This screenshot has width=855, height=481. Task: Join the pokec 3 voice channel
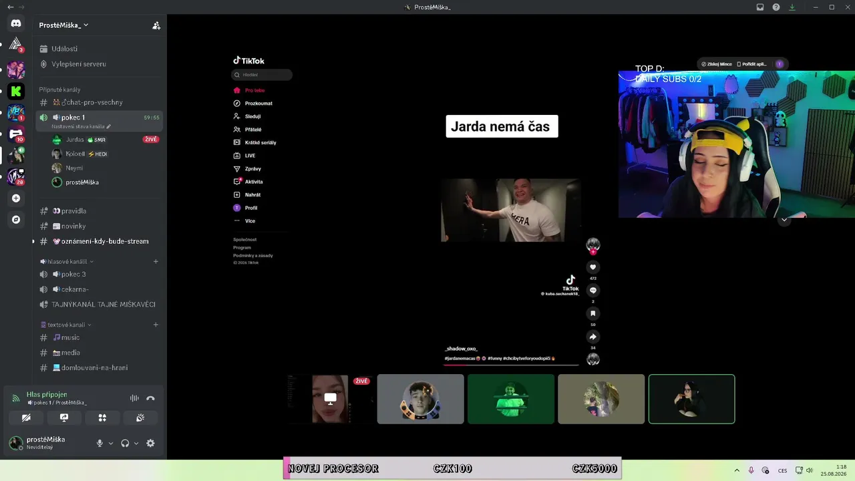coord(100,274)
